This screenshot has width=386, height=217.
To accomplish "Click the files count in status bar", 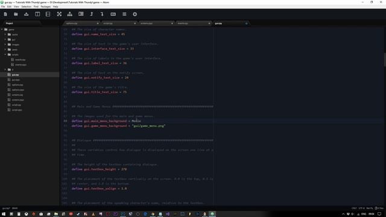I will point(379,209).
